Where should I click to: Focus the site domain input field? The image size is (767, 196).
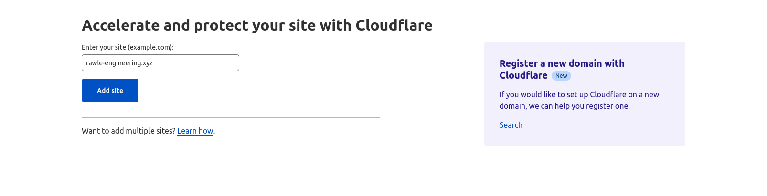[160, 62]
